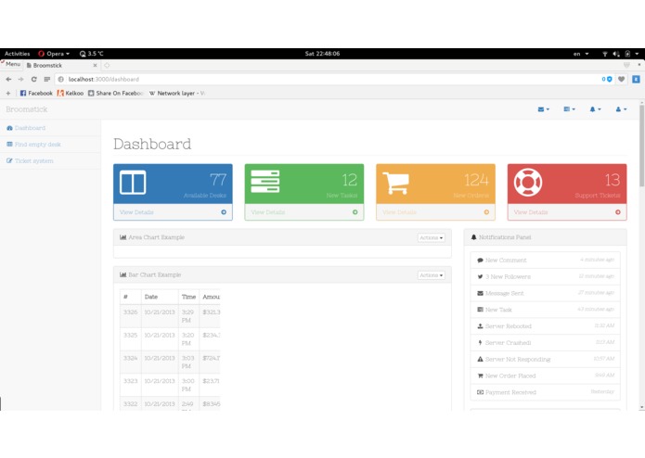Click the desks columns icon on blue card

point(133,182)
